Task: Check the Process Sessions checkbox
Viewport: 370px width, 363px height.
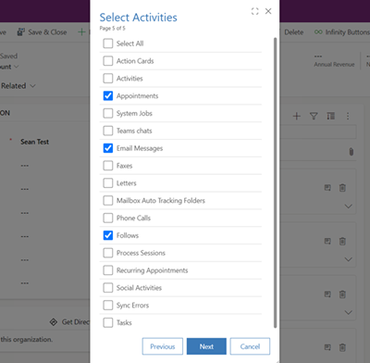Action: pyautogui.click(x=108, y=253)
